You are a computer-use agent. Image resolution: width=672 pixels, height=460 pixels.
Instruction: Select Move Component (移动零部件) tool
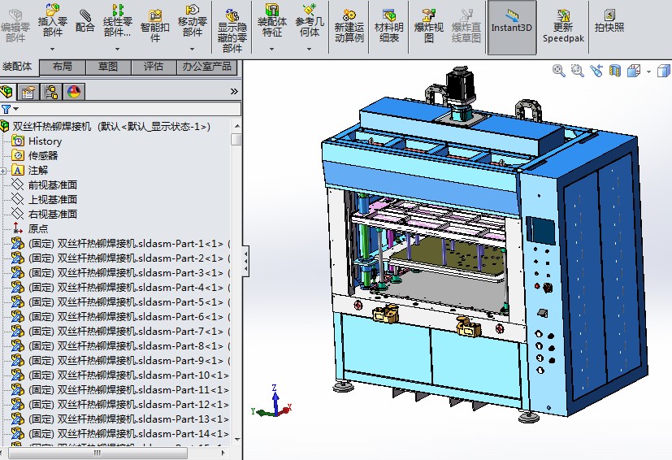[193, 21]
